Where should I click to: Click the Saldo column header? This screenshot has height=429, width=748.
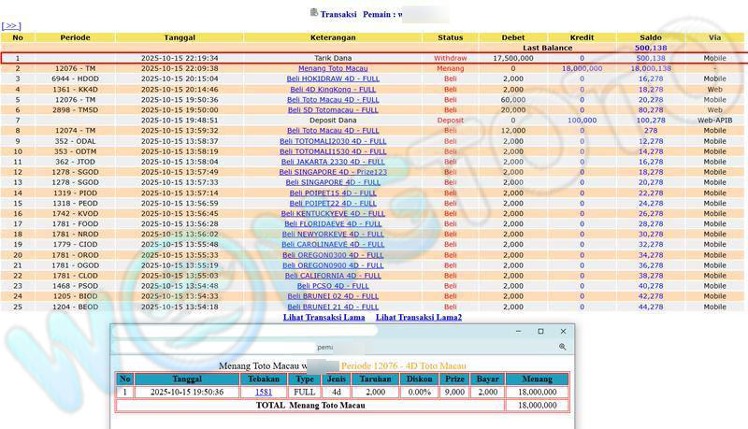[x=650, y=37]
